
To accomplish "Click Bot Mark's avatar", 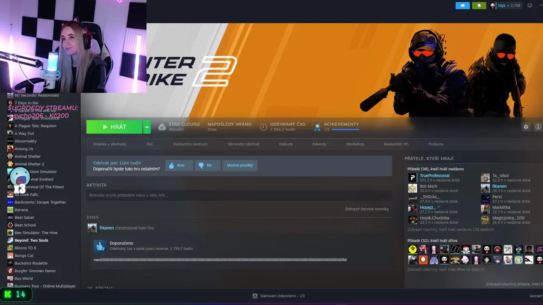I will coord(412,188).
